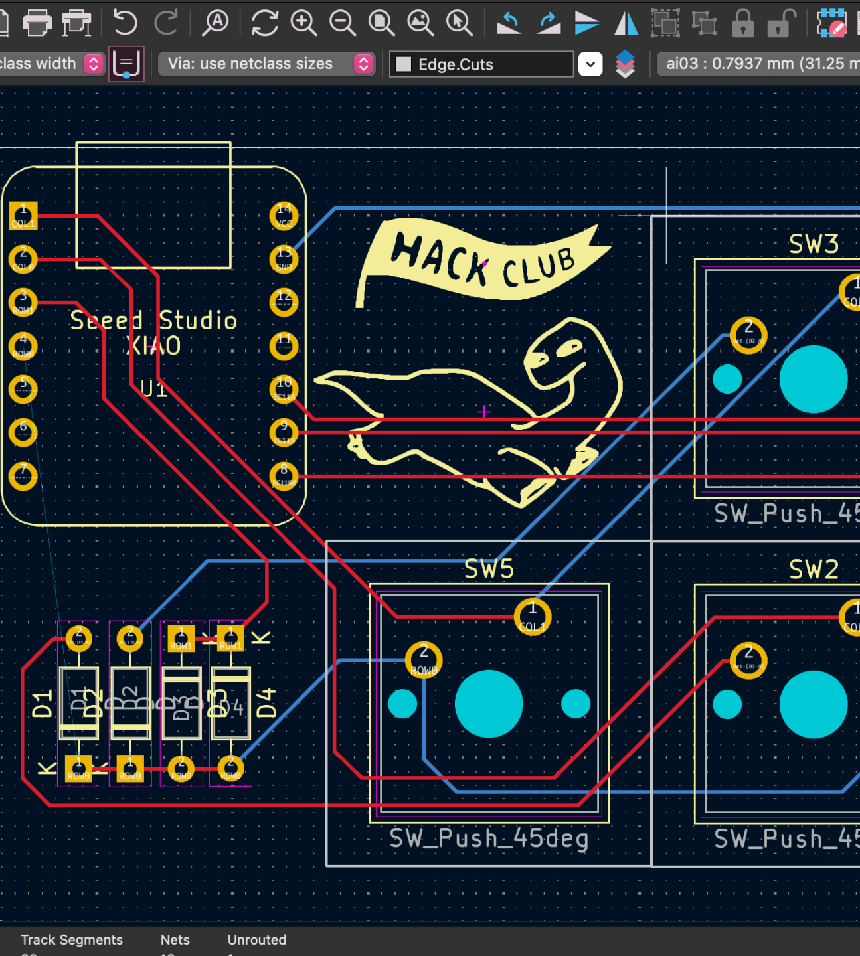860x956 pixels.
Task: Toggle automatic track width beside the width selector
Action: [126, 64]
